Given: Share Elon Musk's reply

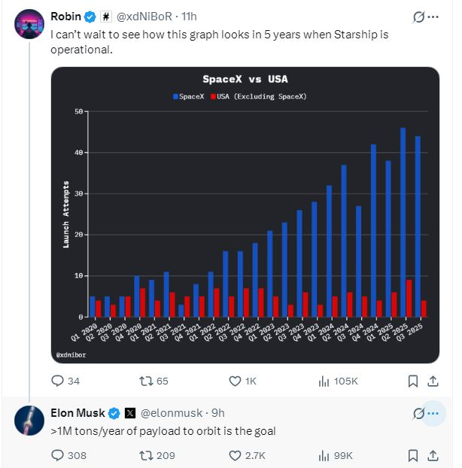Looking at the screenshot, I should tap(433, 455).
